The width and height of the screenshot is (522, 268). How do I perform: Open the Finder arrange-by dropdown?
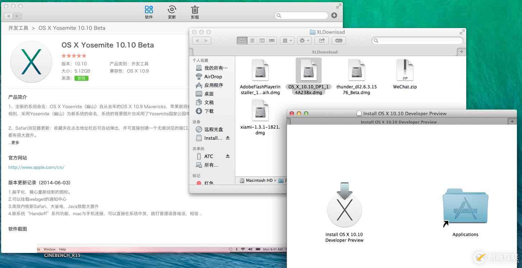pyautogui.click(x=287, y=41)
